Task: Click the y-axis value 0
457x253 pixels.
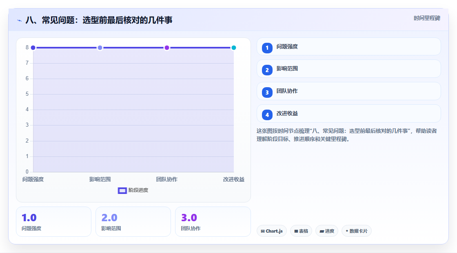Action: point(27,172)
